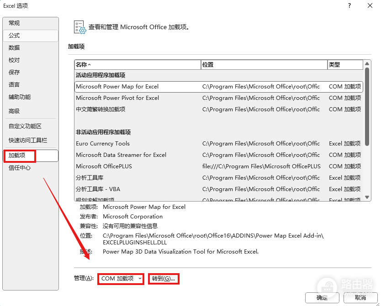The height and width of the screenshot is (306, 381).
Task: Sort add-ins by the 名称 column
Action: [138, 65]
